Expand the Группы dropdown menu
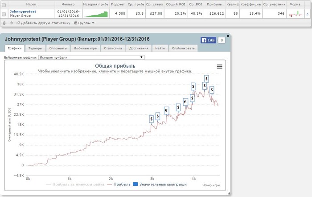The image size is (312, 197). click(84, 23)
